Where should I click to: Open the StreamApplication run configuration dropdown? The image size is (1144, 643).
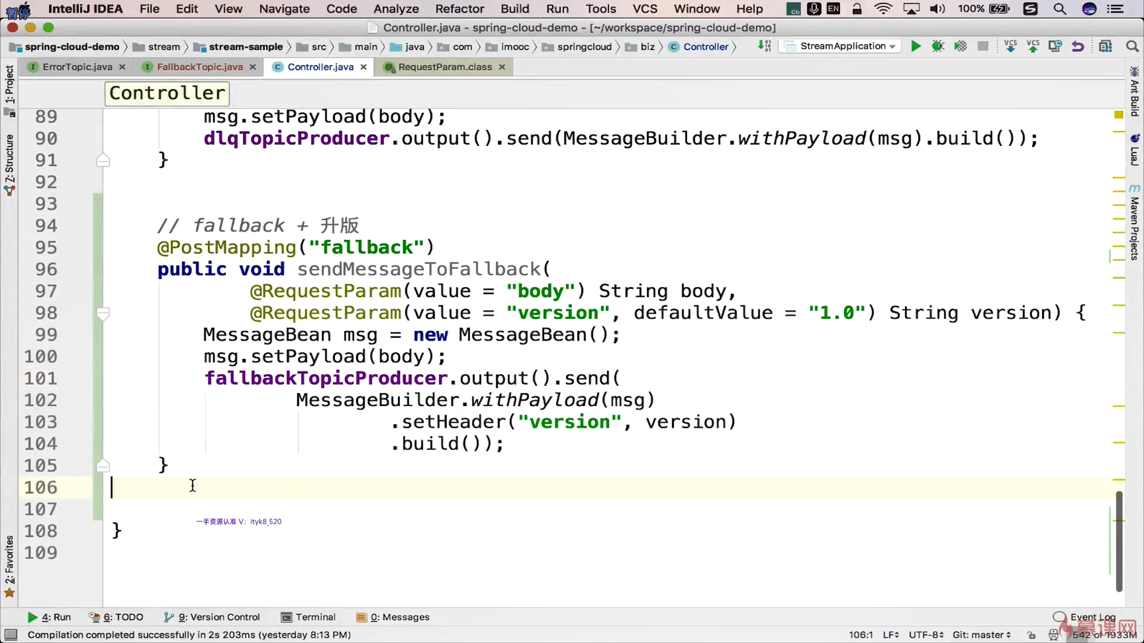[x=841, y=46]
